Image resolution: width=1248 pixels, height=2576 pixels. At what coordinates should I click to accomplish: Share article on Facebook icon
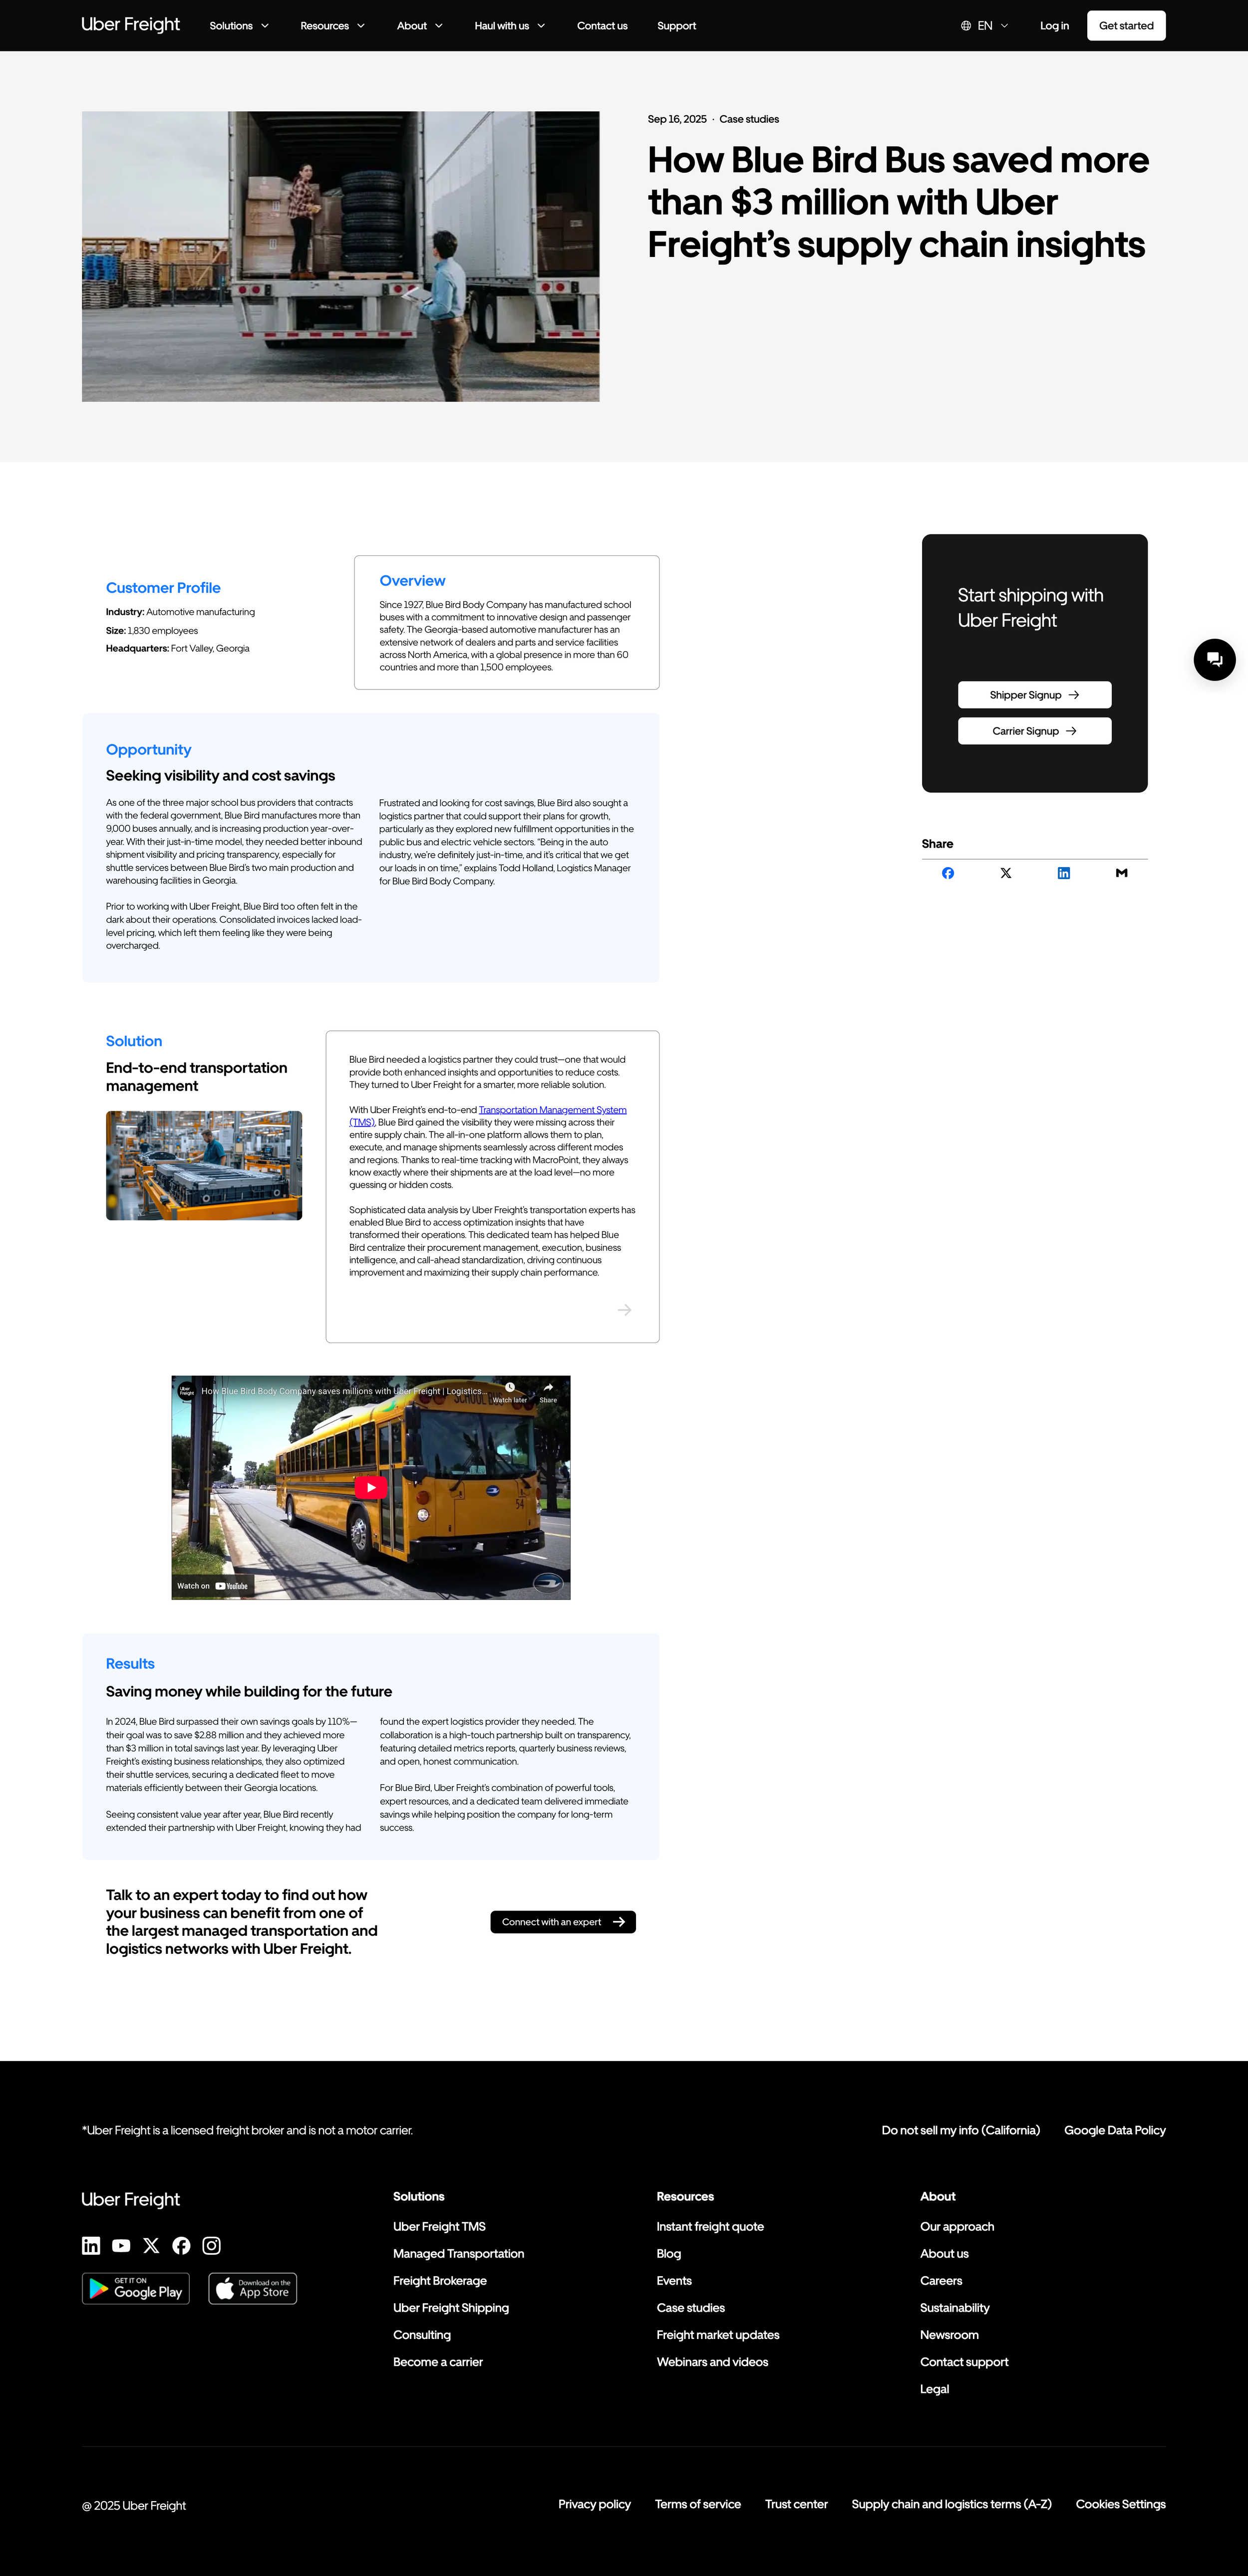[x=948, y=873]
